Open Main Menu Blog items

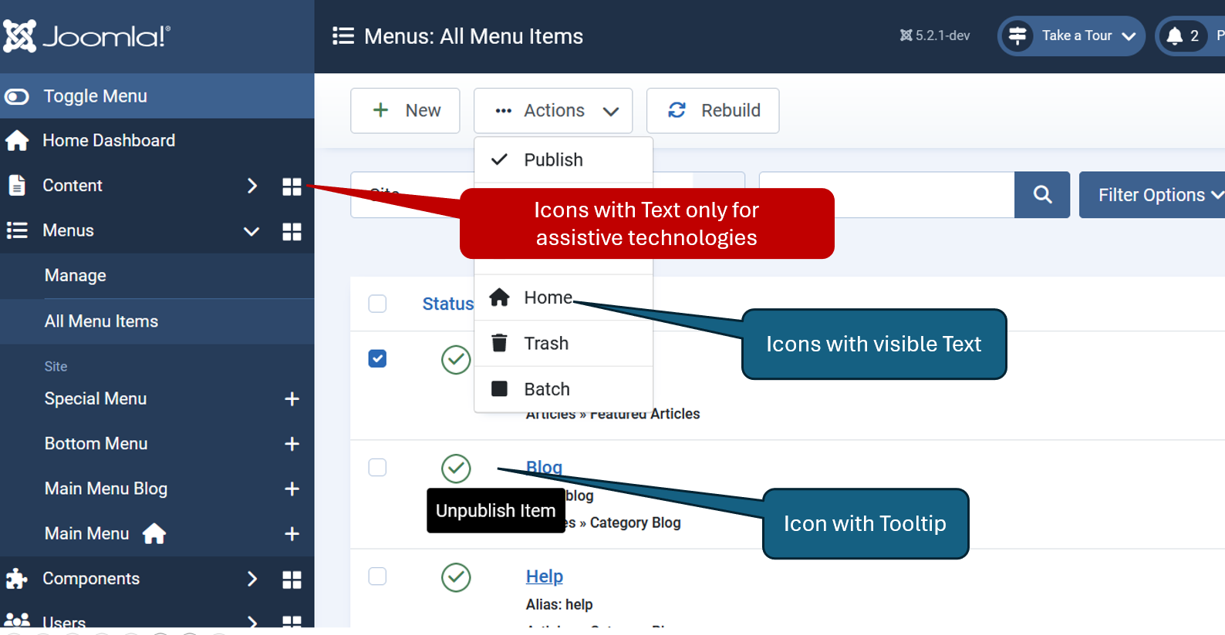pyautogui.click(x=106, y=489)
